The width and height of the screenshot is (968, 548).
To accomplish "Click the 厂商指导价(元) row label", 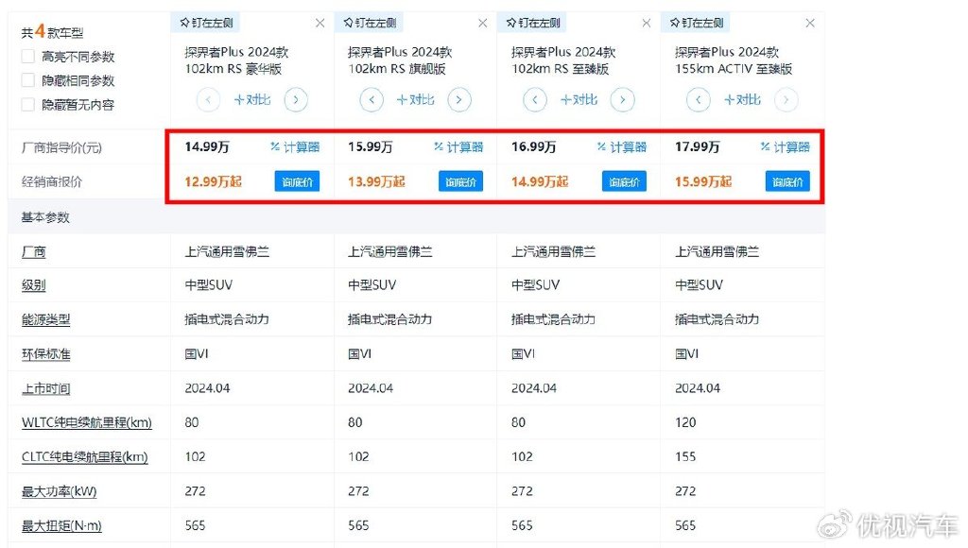I will coord(61,147).
